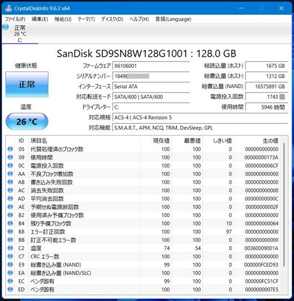Click status icon for ID AA row
The width and height of the screenshot is (294, 301).
tap(10, 174)
